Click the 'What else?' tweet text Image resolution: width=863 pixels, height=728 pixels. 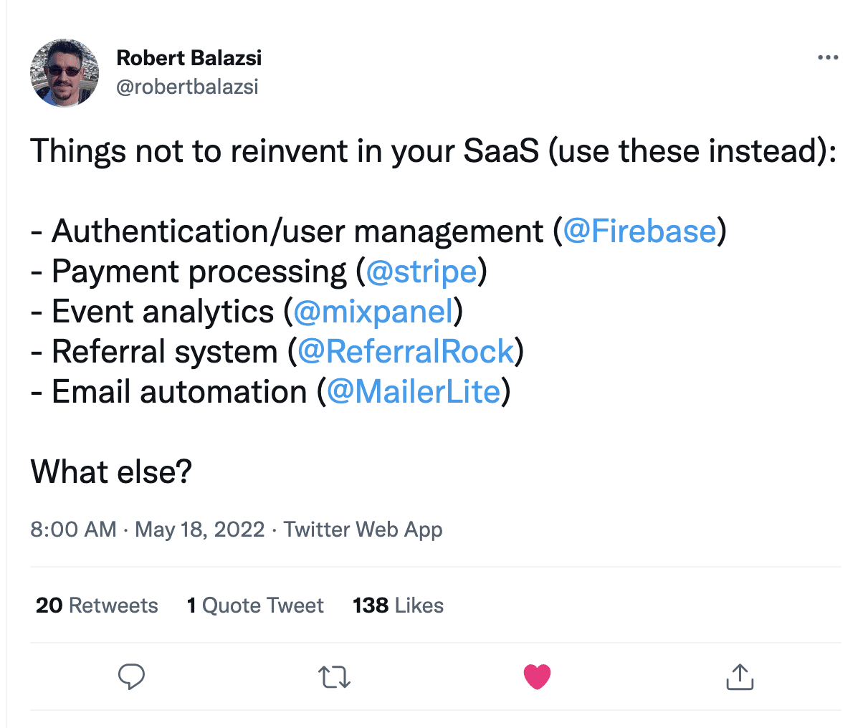point(111,472)
